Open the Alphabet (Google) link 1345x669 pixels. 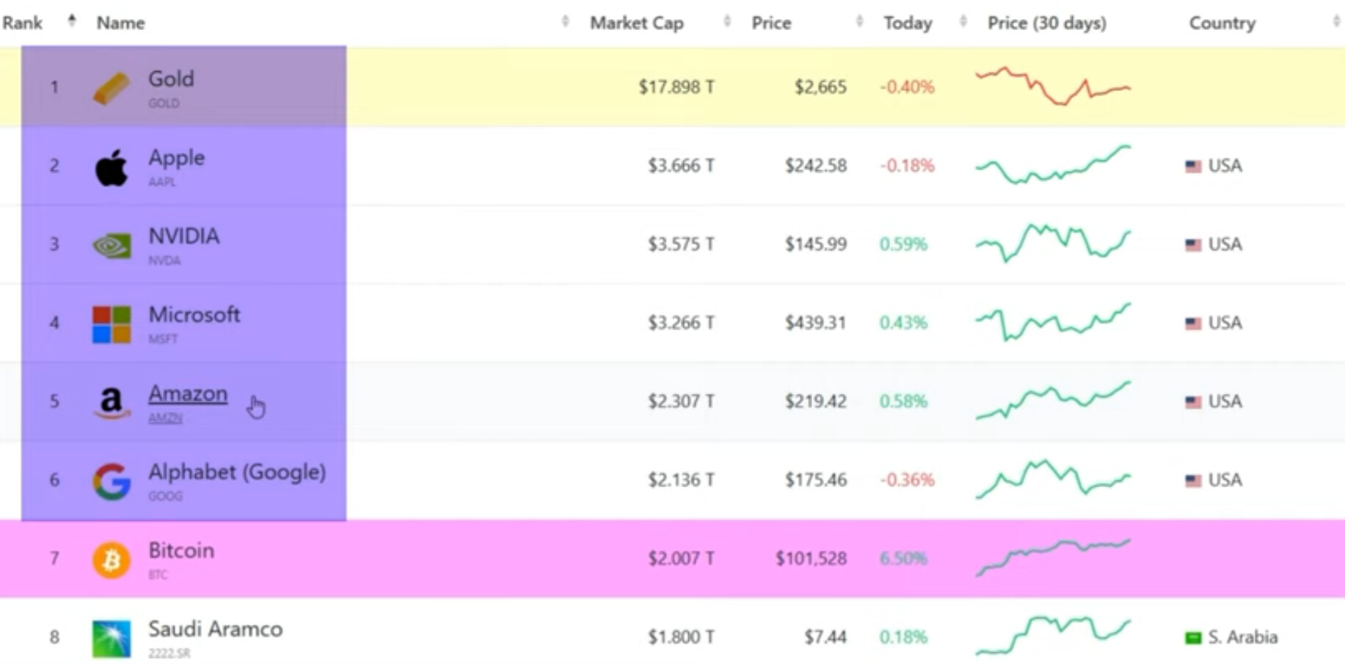[x=237, y=472]
